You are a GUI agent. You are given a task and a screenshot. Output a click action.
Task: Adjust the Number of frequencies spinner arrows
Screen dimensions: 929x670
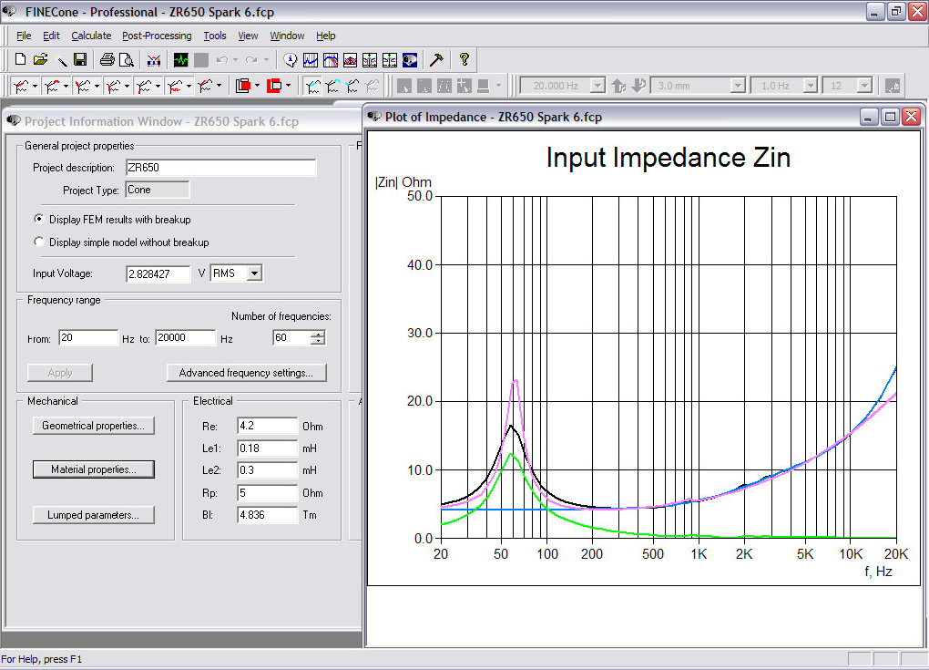point(318,338)
